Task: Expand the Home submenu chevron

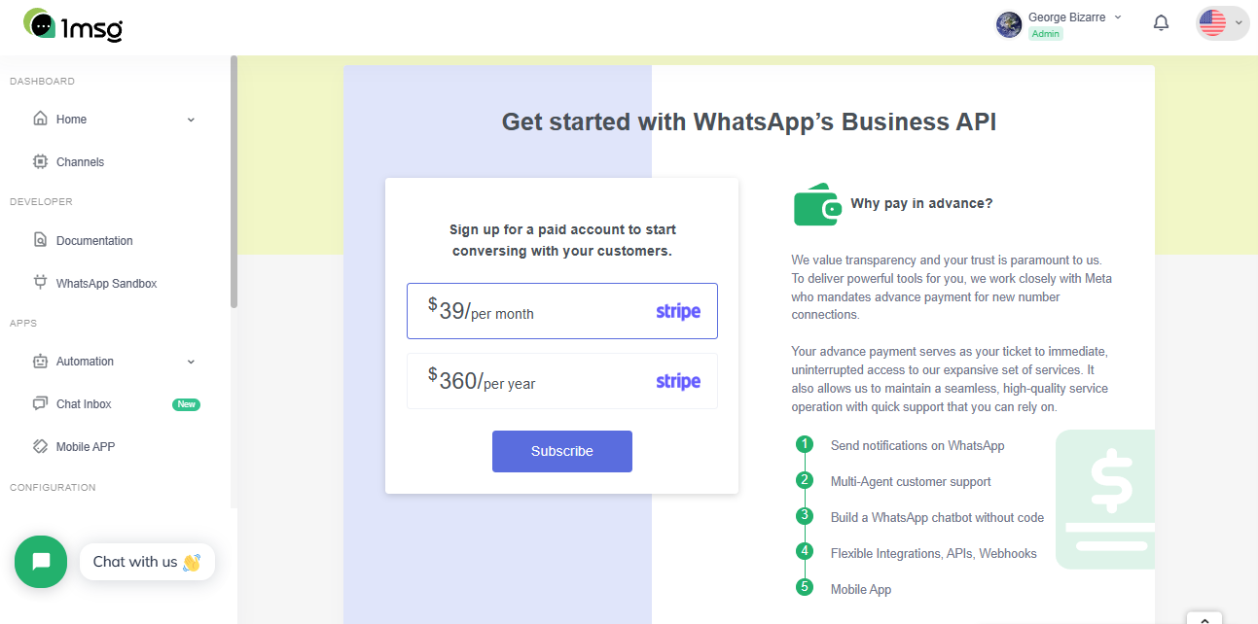Action: pyautogui.click(x=191, y=120)
